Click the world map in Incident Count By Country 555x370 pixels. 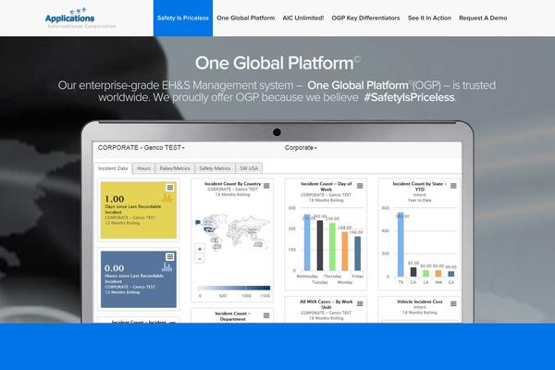pyautogui.click(x=233, y=232)
